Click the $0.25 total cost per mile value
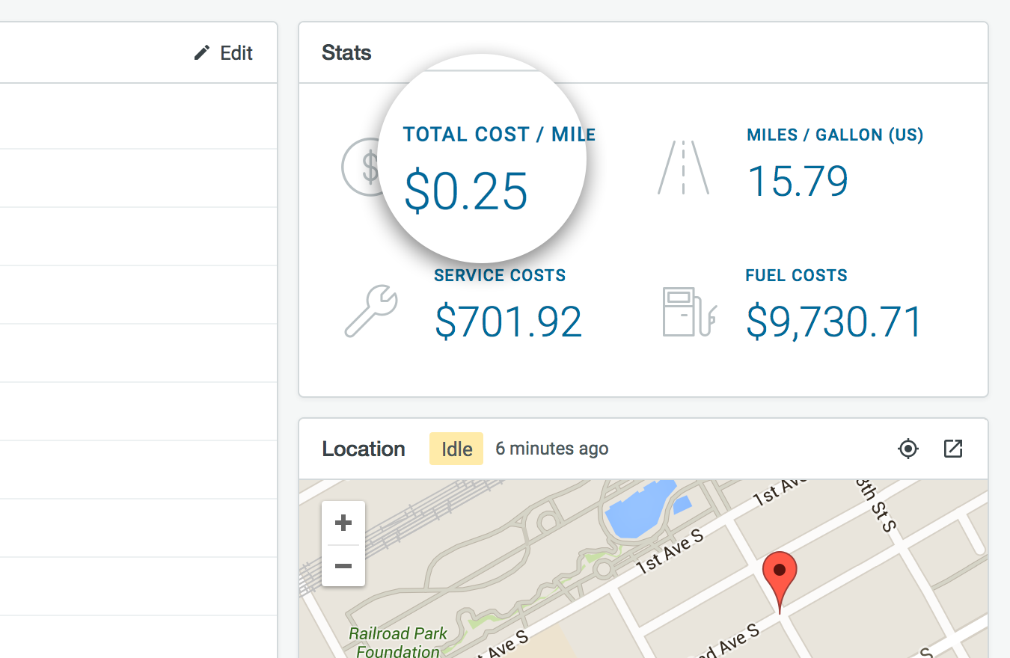1010x658 pixels. coord(466,191)
